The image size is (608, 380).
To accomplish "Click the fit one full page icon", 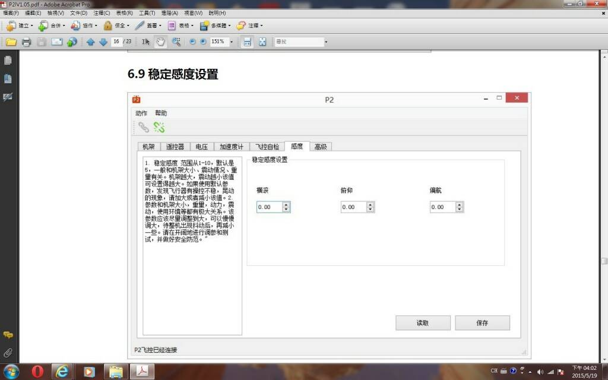I will coord(262,42).
